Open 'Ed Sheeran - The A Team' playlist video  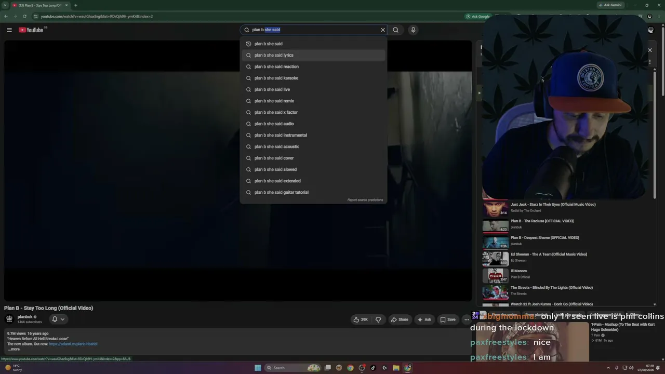click(x=549, y=255)
